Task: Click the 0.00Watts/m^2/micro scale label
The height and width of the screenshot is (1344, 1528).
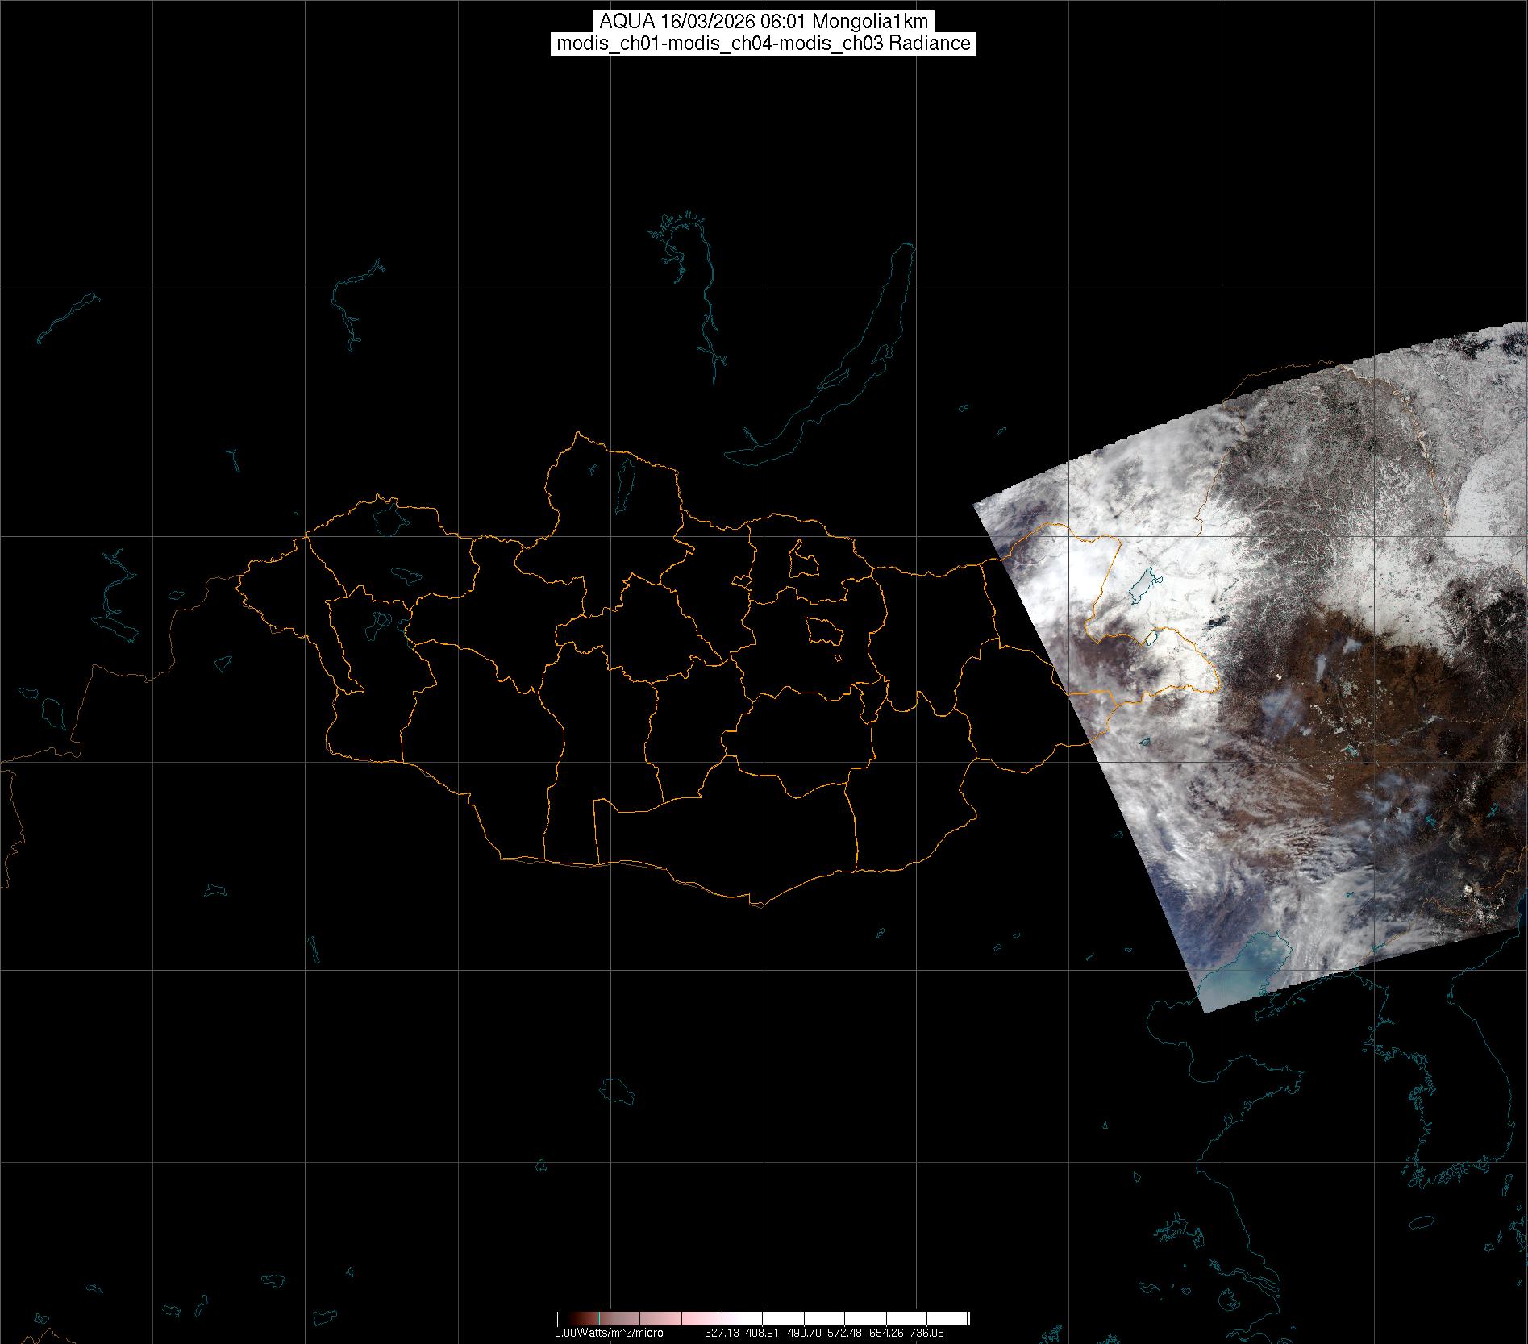Action: (x=609, y=1334)
